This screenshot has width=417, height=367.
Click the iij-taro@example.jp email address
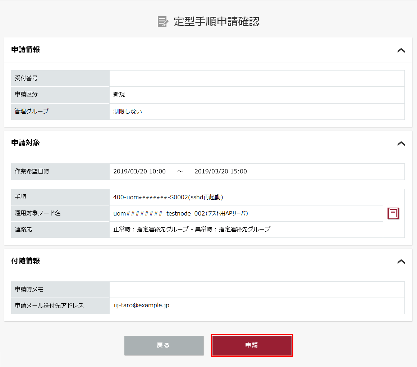coord(142,305)
